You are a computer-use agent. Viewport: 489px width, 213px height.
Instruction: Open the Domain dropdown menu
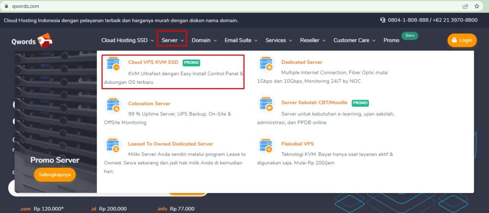(204, 41)
